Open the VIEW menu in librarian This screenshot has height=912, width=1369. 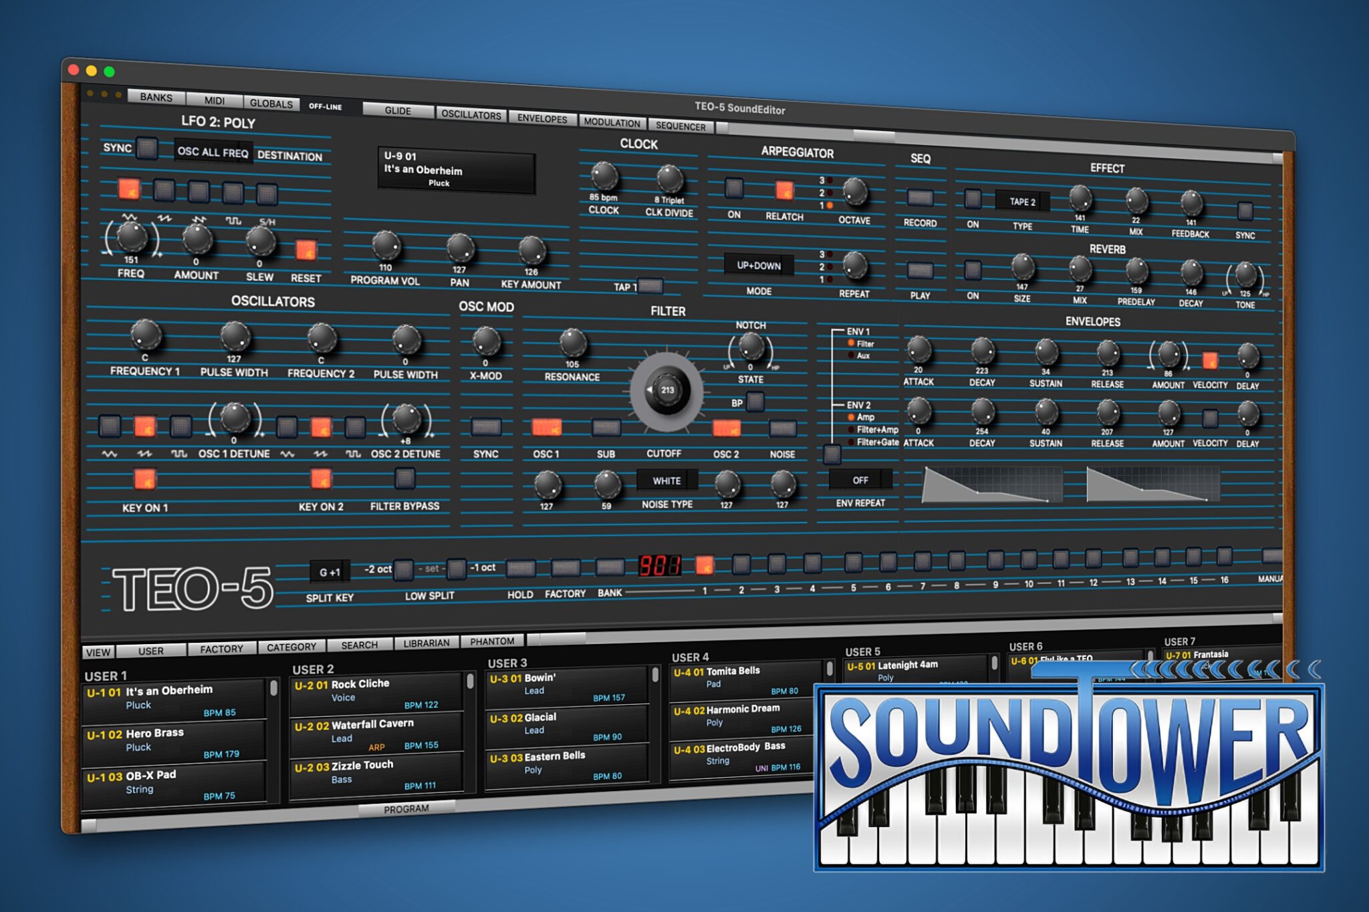point(98,652)
